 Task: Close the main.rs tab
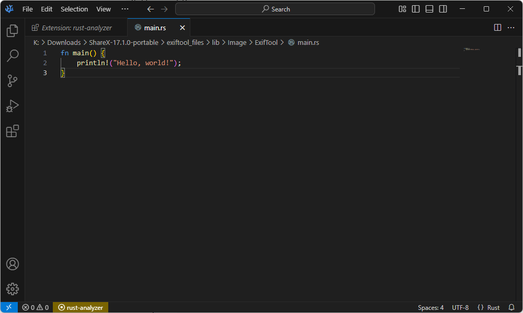tap(183, 28)
